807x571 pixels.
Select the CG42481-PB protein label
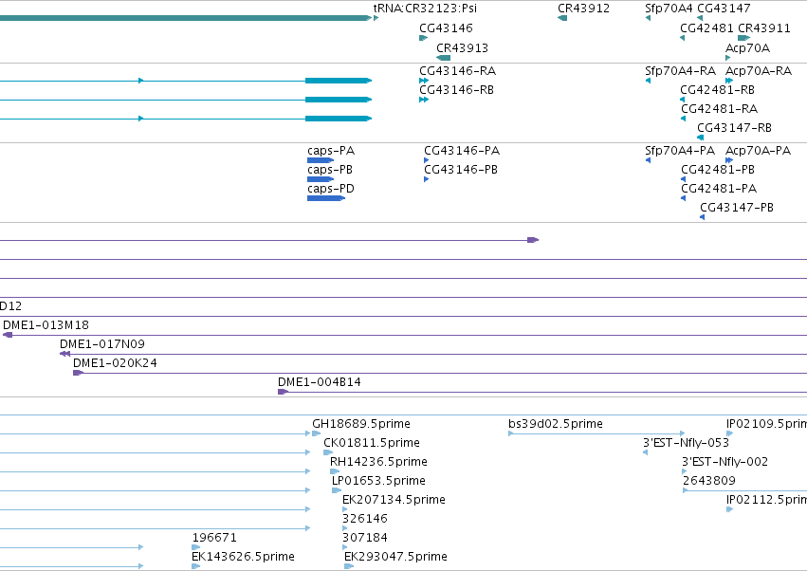pos(718,170)
